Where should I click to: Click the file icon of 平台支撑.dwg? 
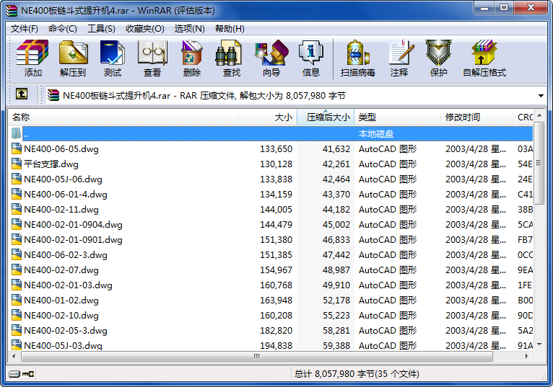16,164
